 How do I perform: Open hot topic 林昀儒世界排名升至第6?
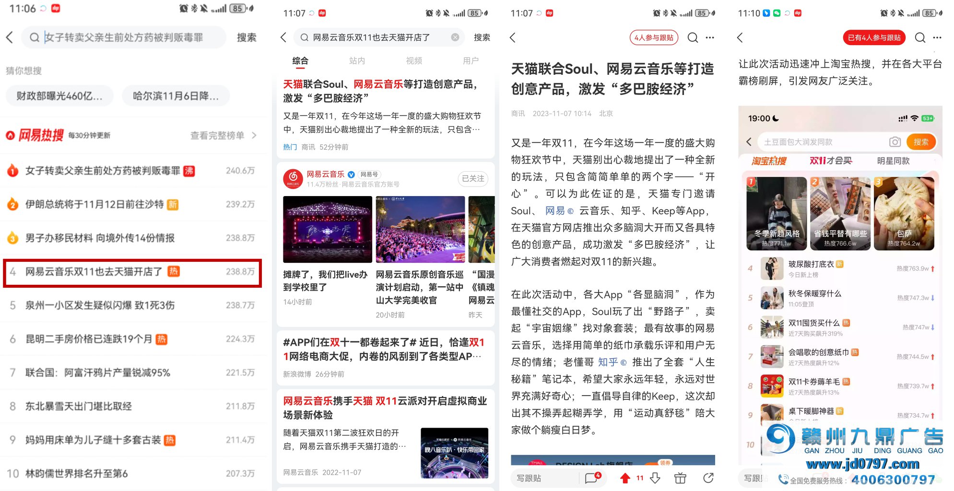(132, 474)
